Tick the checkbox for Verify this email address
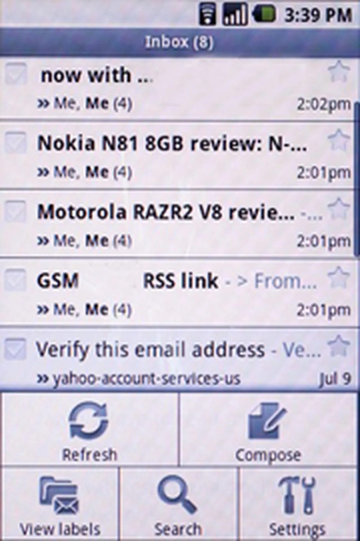The image size is (360, 541). click(15, 349)
